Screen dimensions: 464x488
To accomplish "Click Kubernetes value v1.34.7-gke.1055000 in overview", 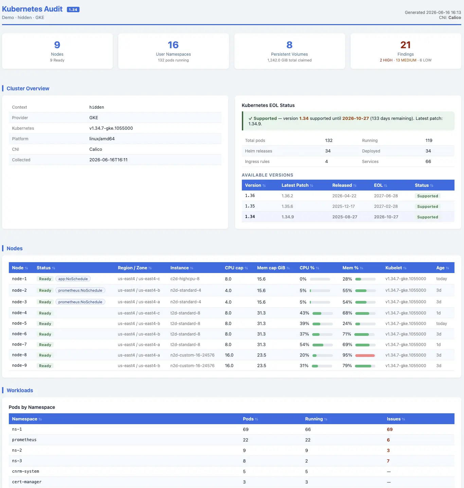I will coord(111,128).
